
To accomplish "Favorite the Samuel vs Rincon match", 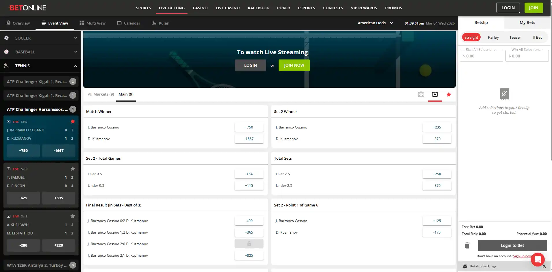I will click(73, 169).
